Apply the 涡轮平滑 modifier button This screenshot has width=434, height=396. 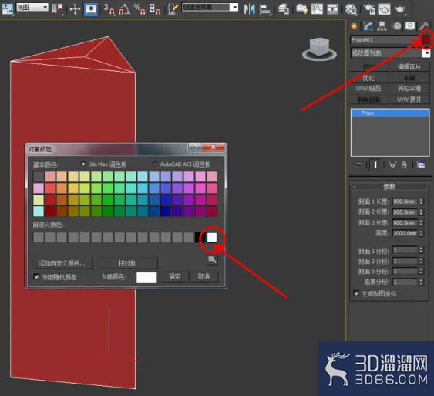[x=409, y=89]
